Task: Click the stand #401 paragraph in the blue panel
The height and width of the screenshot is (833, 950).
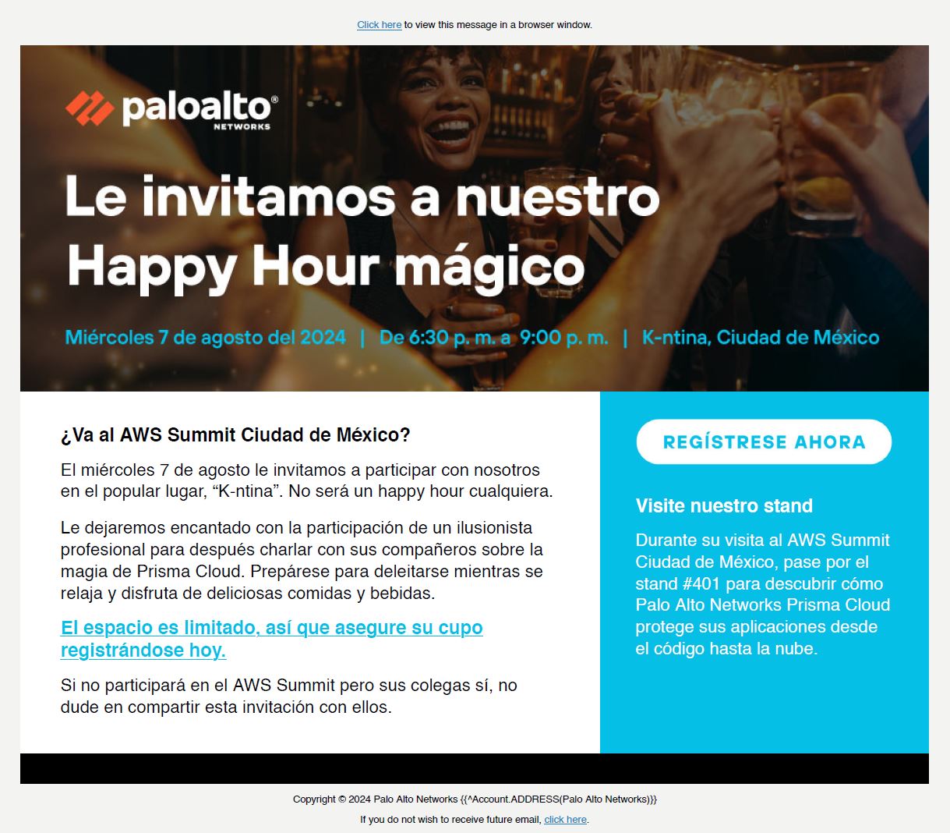Action: 763,594
